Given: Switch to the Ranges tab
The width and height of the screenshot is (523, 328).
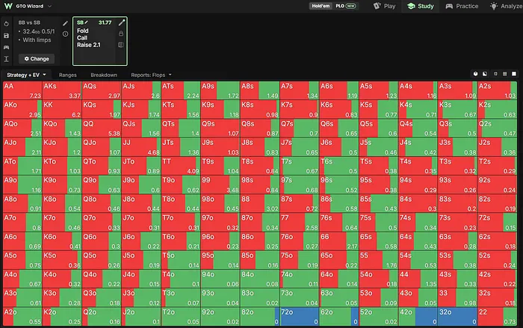Looking at the screenshot, I should coord(68,75).
